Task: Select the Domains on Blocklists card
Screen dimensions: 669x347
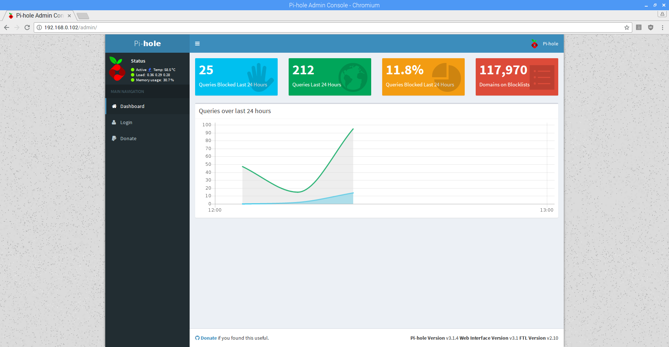Action: click(517, 77)
